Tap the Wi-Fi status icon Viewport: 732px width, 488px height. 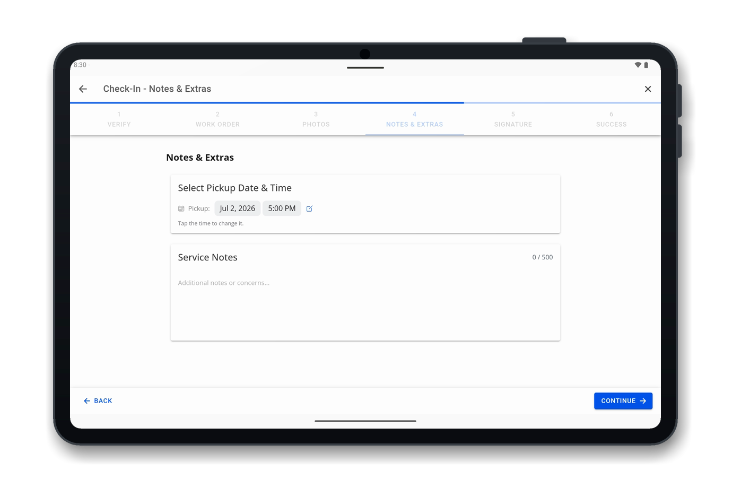pyautogui.click(x=638, y=65)
